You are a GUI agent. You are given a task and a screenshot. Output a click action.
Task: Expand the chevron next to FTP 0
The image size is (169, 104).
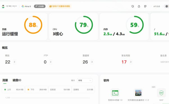pyautogui.click(x=51, y=62)
